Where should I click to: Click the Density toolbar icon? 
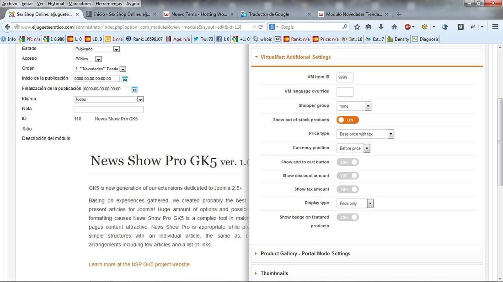point(398,39)
